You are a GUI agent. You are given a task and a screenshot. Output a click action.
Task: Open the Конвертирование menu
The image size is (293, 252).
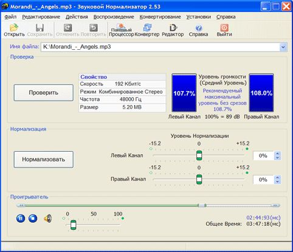(160, 17)
